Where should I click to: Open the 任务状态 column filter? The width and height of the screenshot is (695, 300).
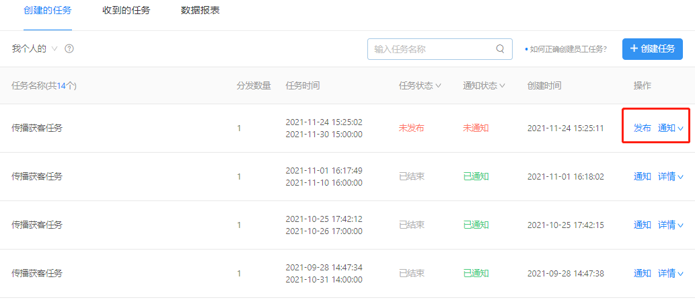(x=420, y=85)
